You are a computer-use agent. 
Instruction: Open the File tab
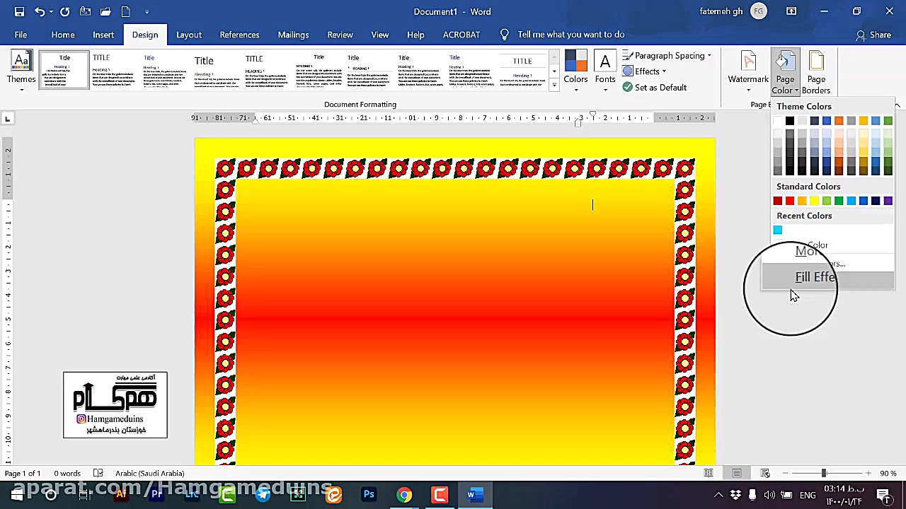click(x=21, y=35)
